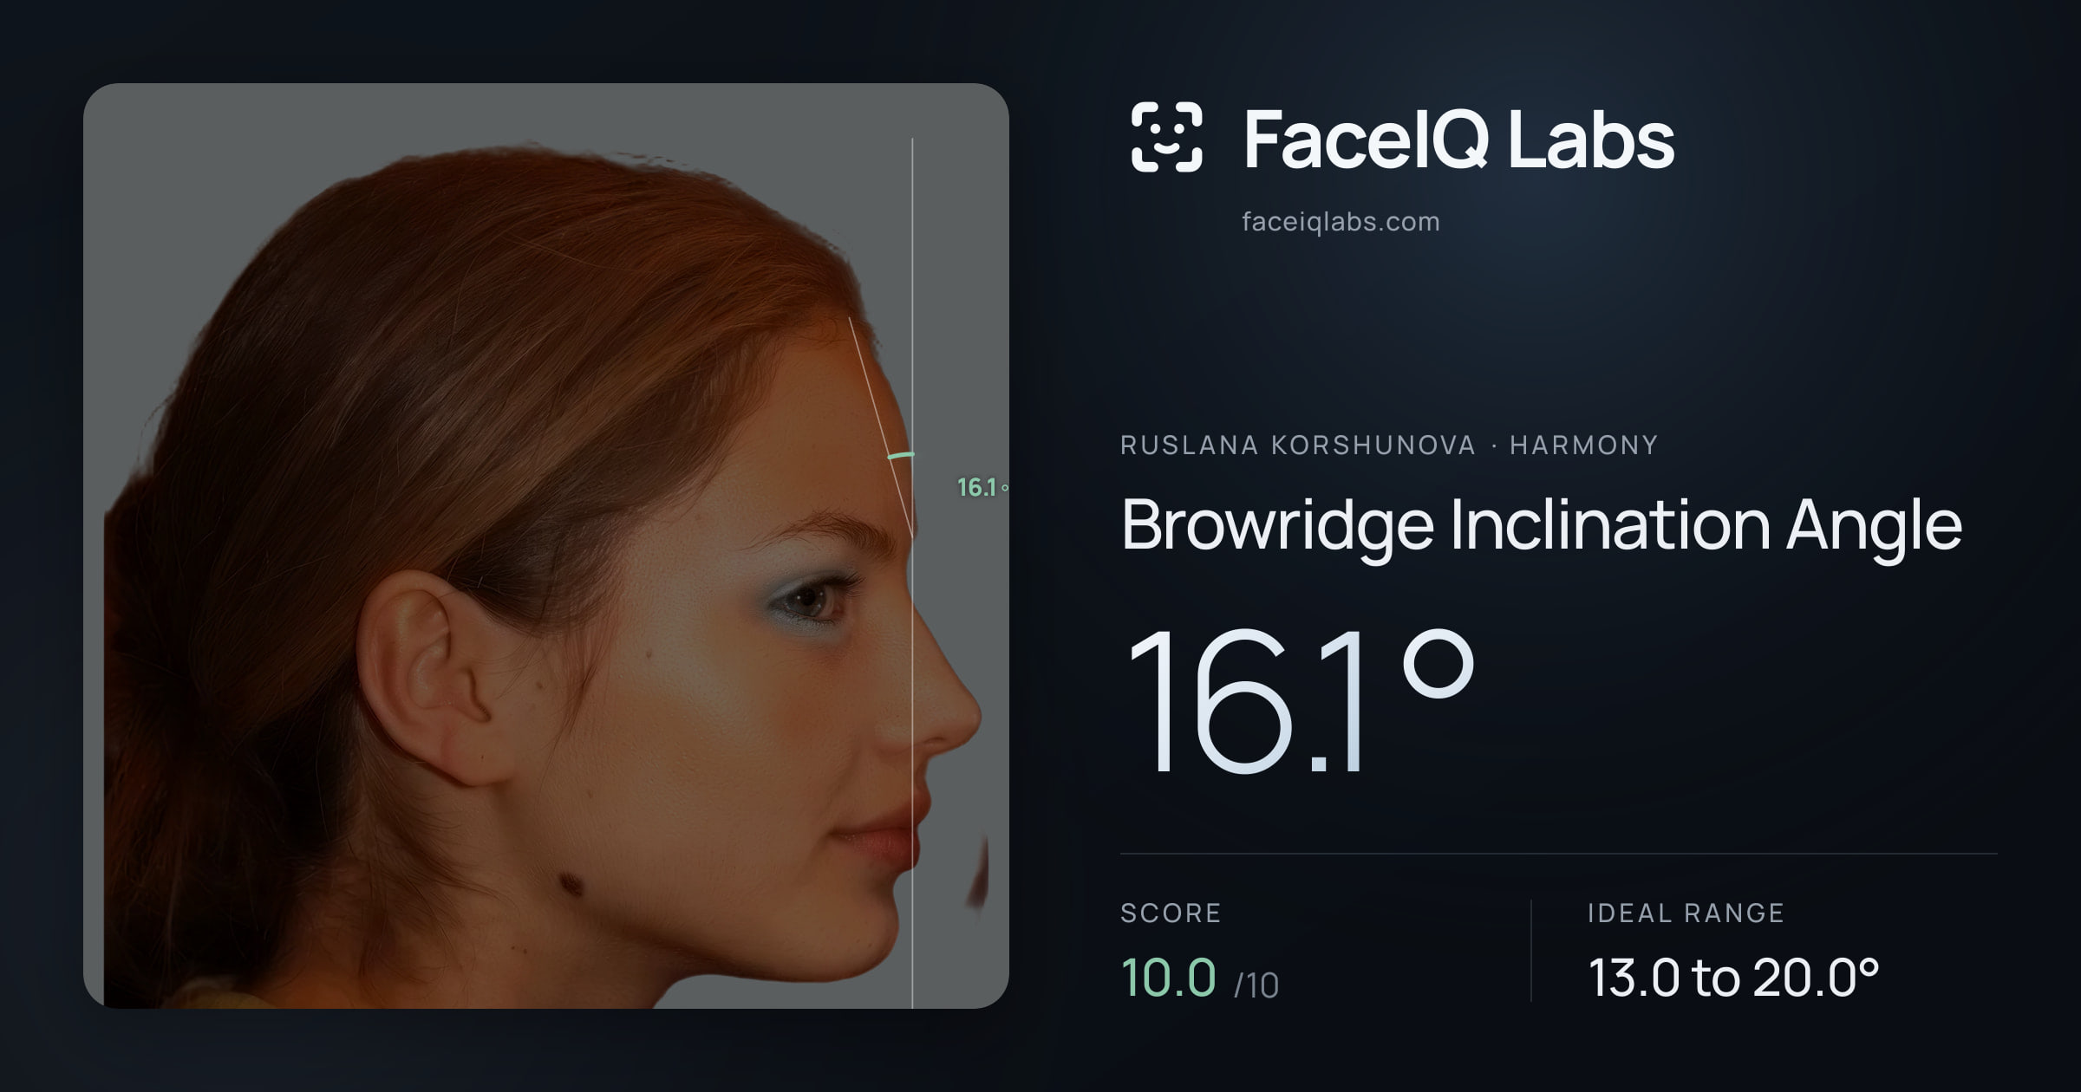The image size is (2081, 1092).
Task: Click the FaceIQ Labs brand title
Action: 1458,139
